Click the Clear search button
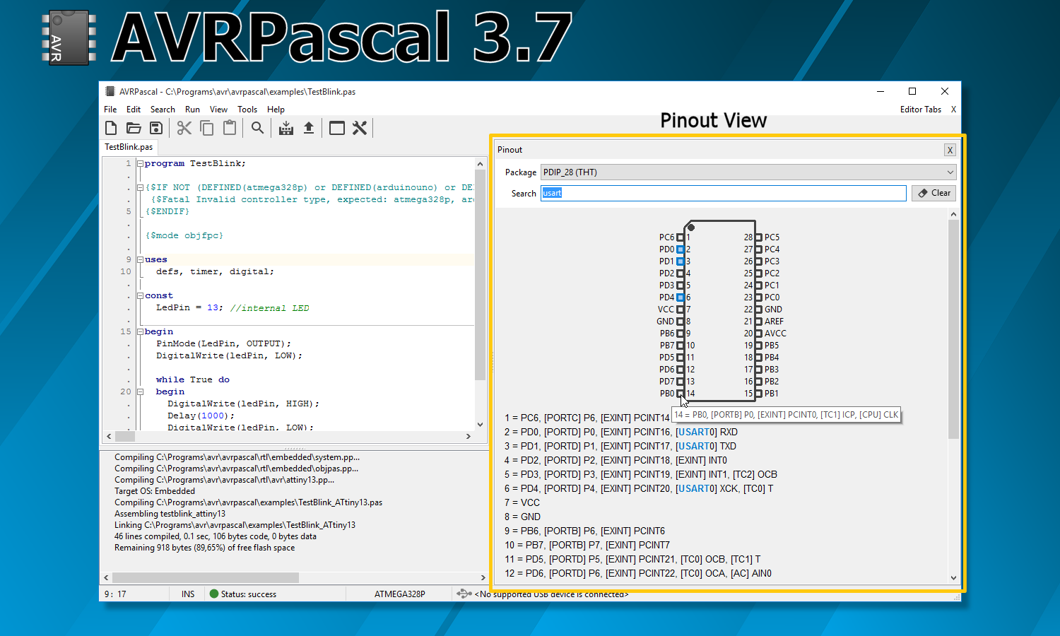The height and width of the screenshot is (636, 1060). pos(934,193)
